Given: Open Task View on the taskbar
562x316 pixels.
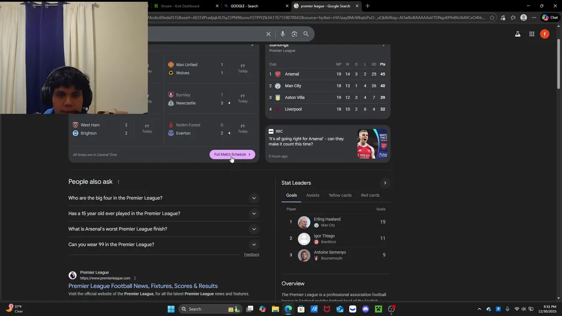Looking at the screenshot, I should pyautogui.click(x=250, y=309).
